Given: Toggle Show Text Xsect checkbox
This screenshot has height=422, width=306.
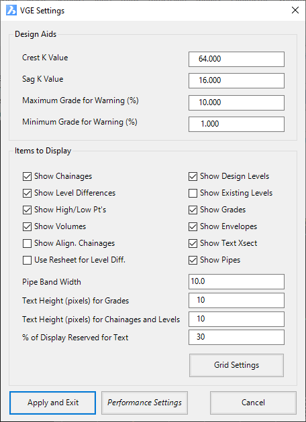Looking at the screenshot, I should pos(193,244).
